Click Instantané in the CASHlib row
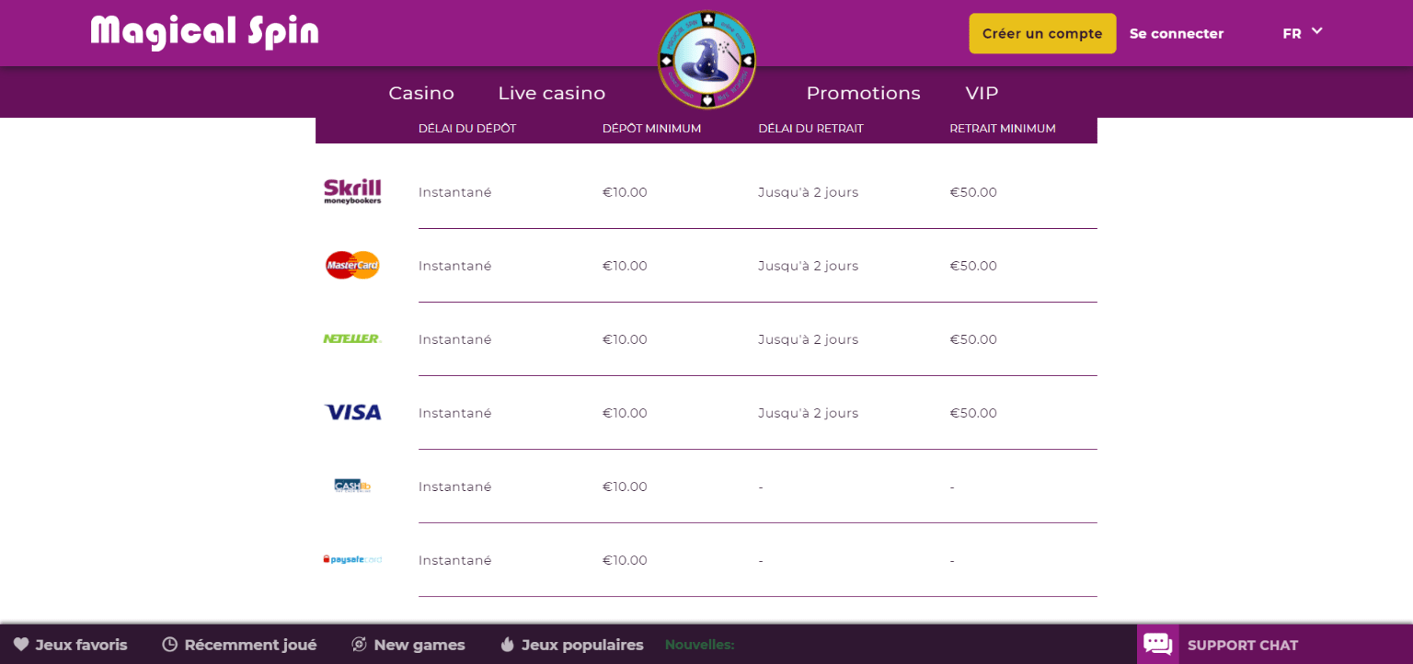This screenshot has height=664, width=1413. pyautogui.click(x=455, y=487)
